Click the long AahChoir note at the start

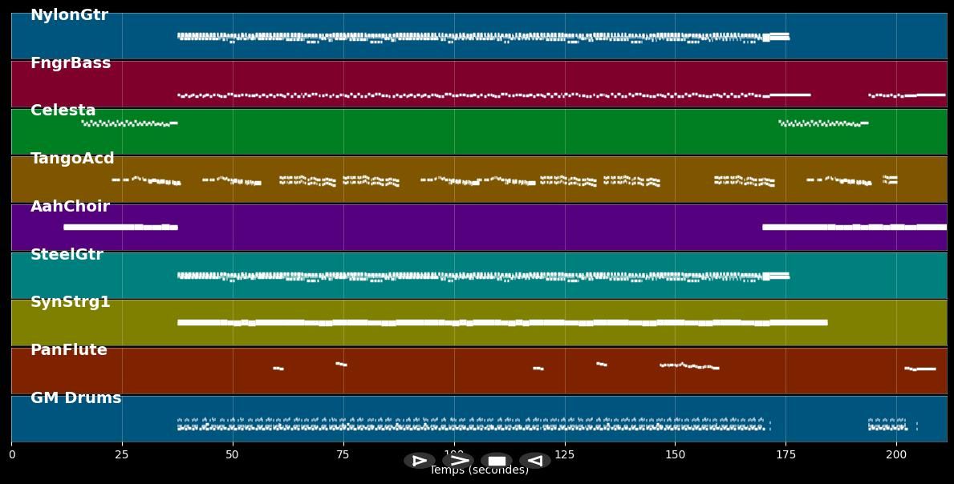coord(120,227)
